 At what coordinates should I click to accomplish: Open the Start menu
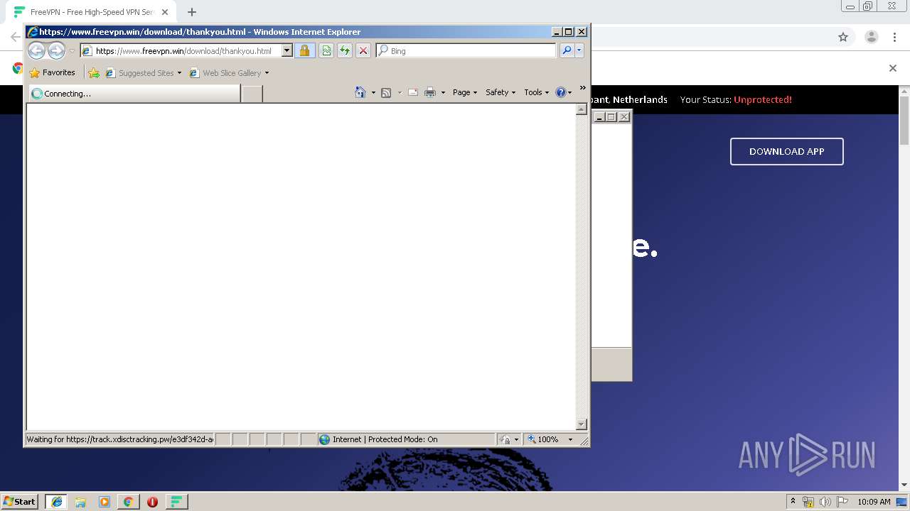pyautogui.click(x=20, y=501)
